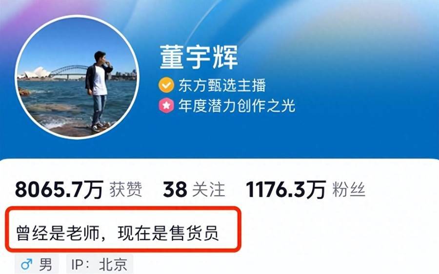Click the 关注 following label
439x274 pixels.
pos(209,190)
